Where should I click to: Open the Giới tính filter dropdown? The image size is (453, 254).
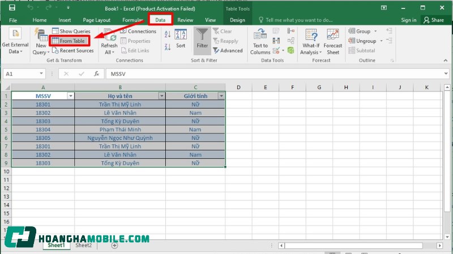[x=221, y=96]
